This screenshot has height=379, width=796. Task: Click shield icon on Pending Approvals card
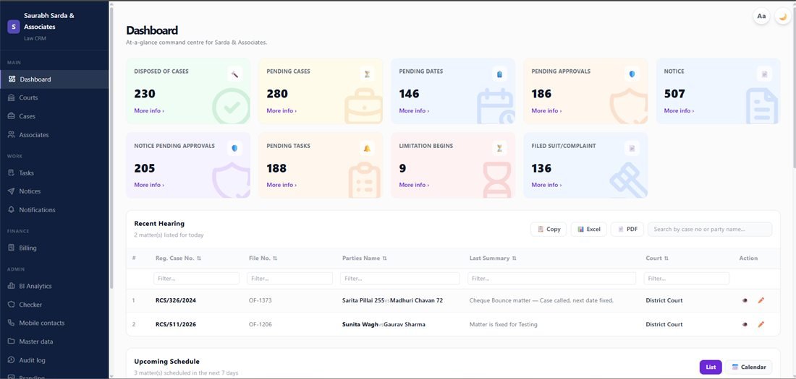coord(632,74)
